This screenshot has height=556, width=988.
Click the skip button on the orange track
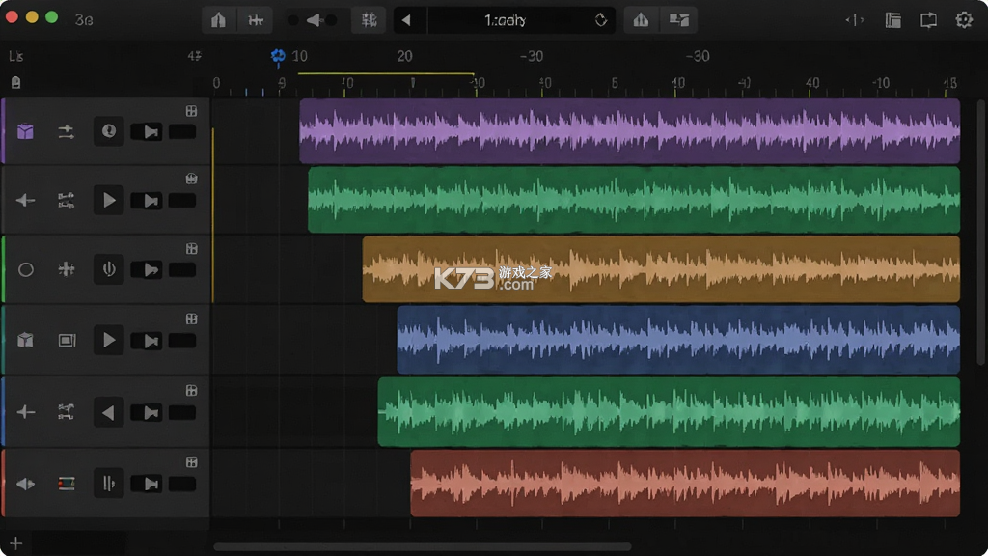[147, 270]
